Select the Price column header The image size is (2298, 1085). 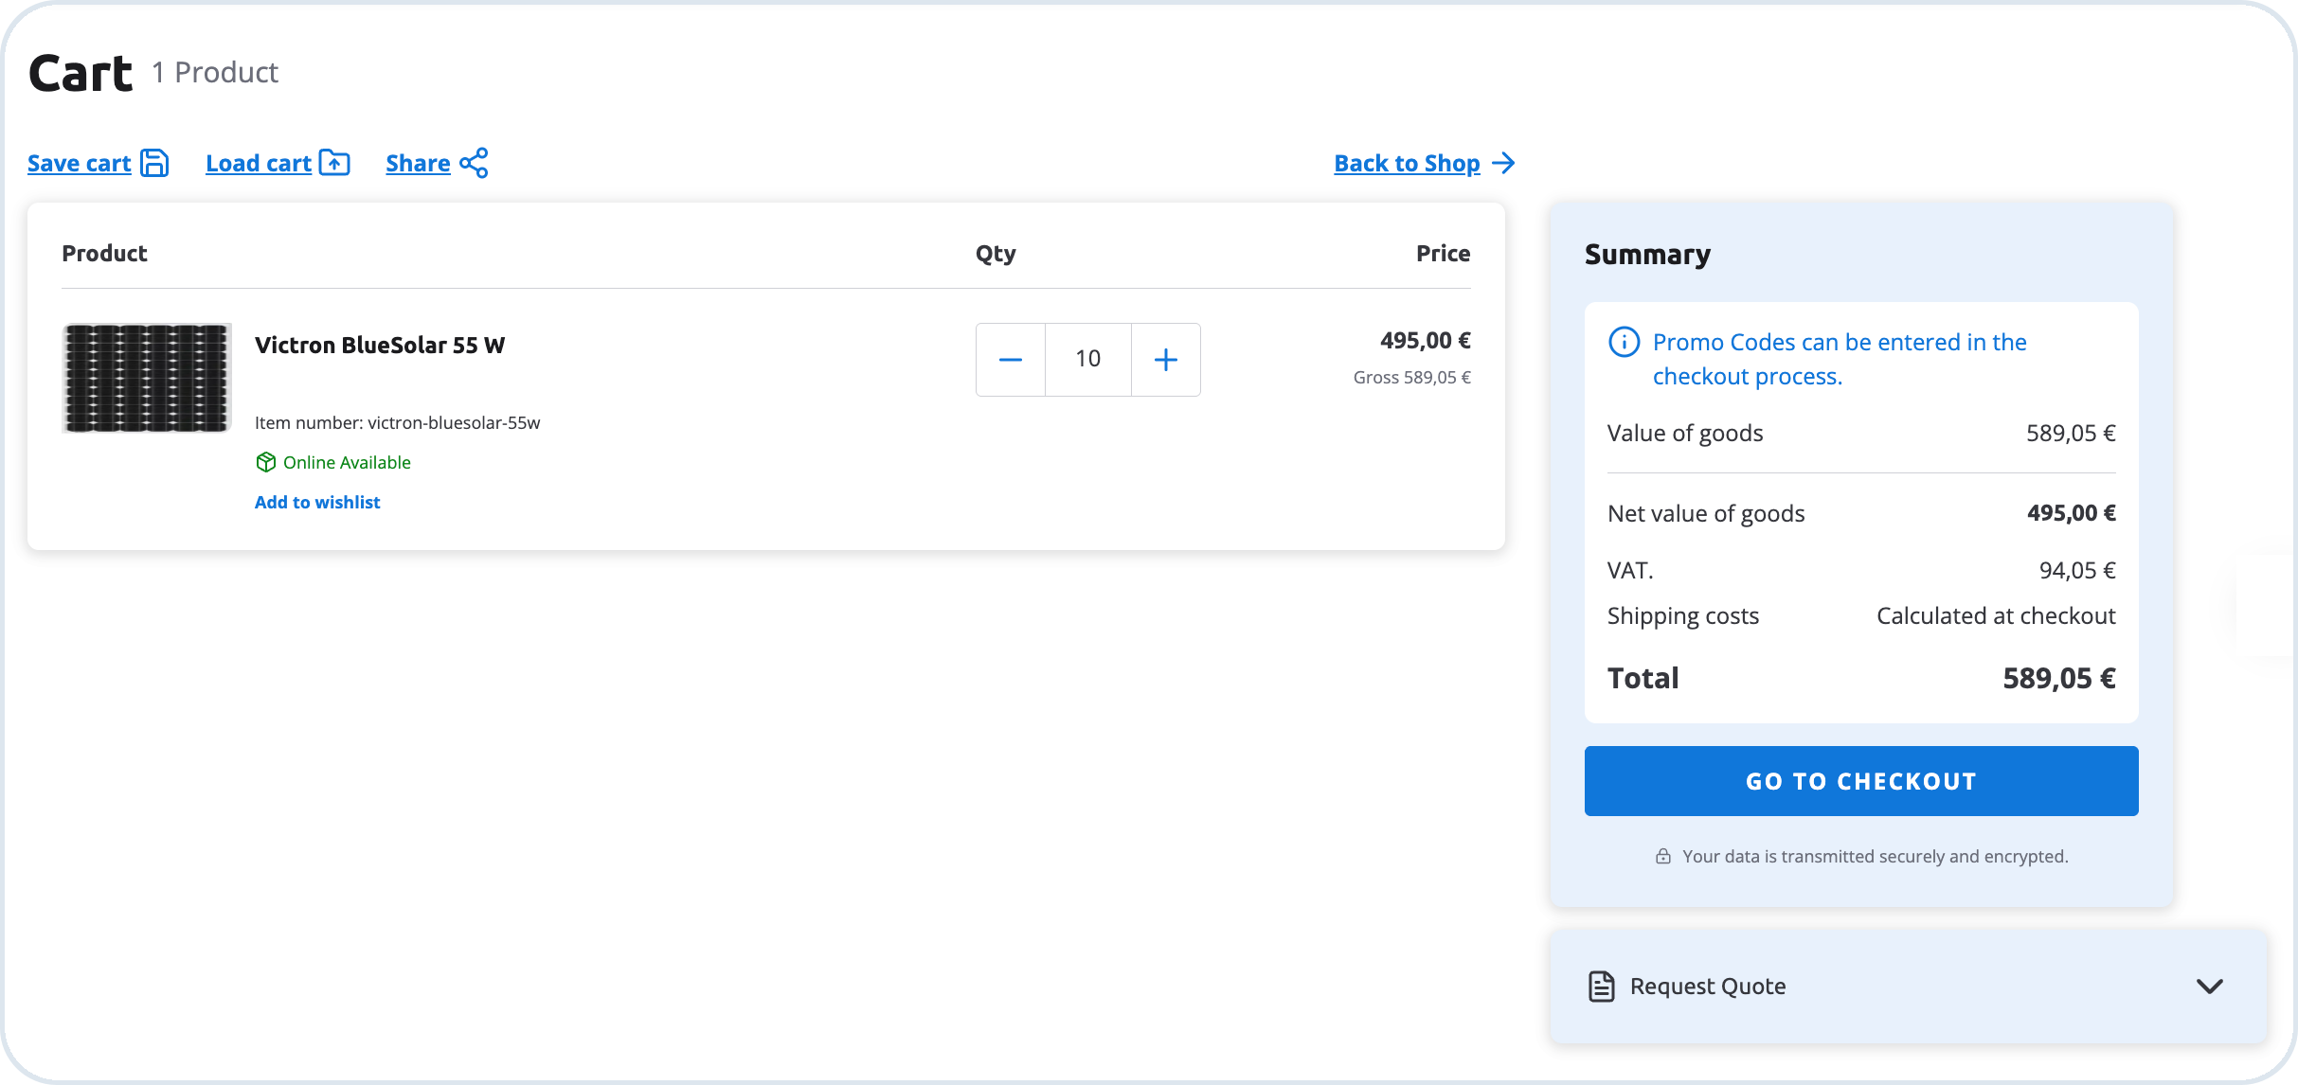point(1444,253)
